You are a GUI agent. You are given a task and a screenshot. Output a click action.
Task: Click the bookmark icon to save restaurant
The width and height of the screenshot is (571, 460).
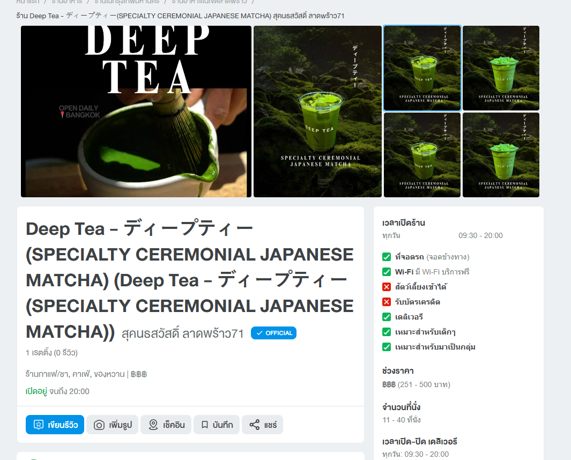(x=205, y=425)
